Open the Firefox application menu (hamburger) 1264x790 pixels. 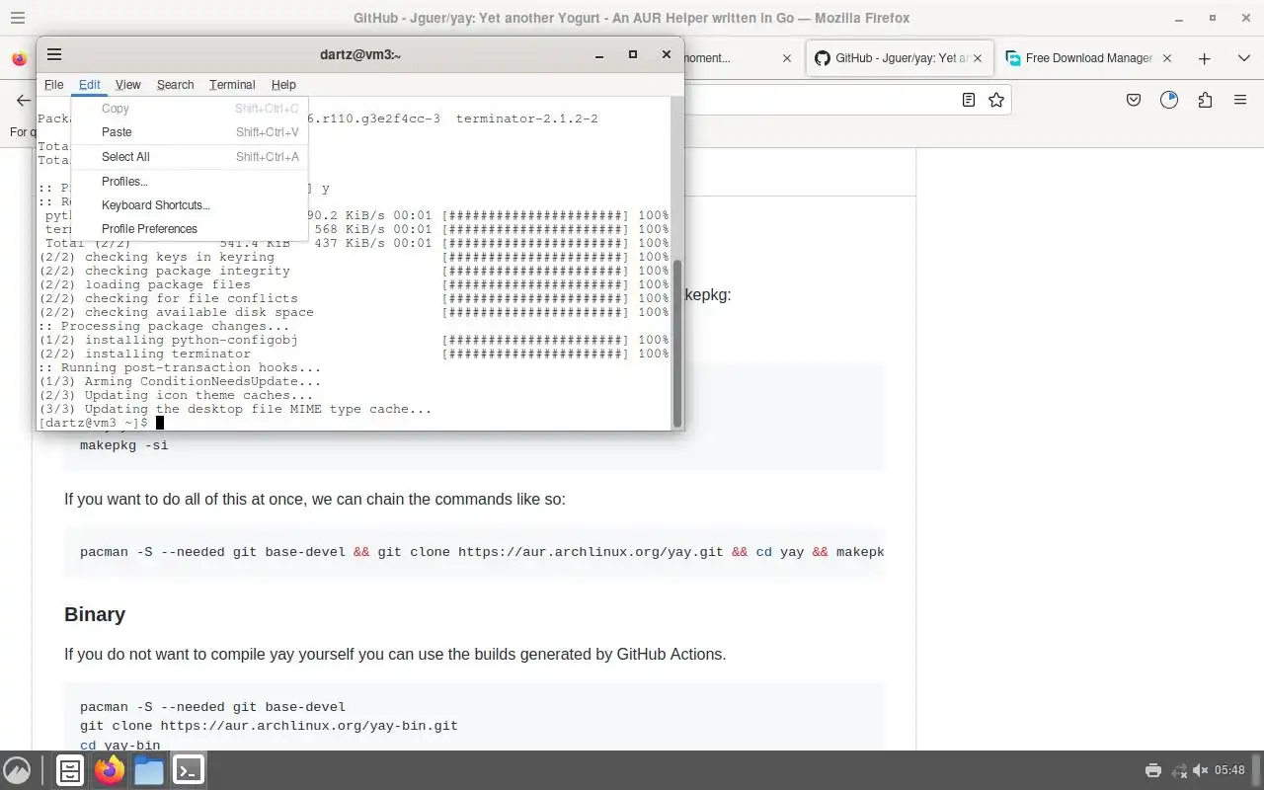click(x=1240, y=100)
